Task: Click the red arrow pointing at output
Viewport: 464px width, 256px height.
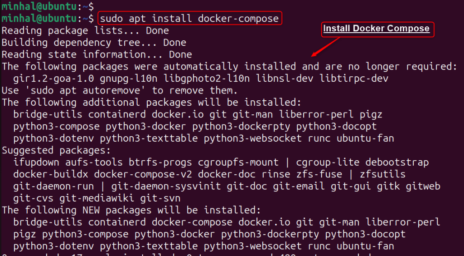Action: [325, 47]
